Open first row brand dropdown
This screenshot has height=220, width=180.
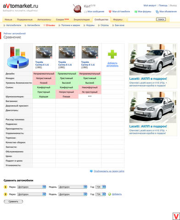tap(32, 187)
